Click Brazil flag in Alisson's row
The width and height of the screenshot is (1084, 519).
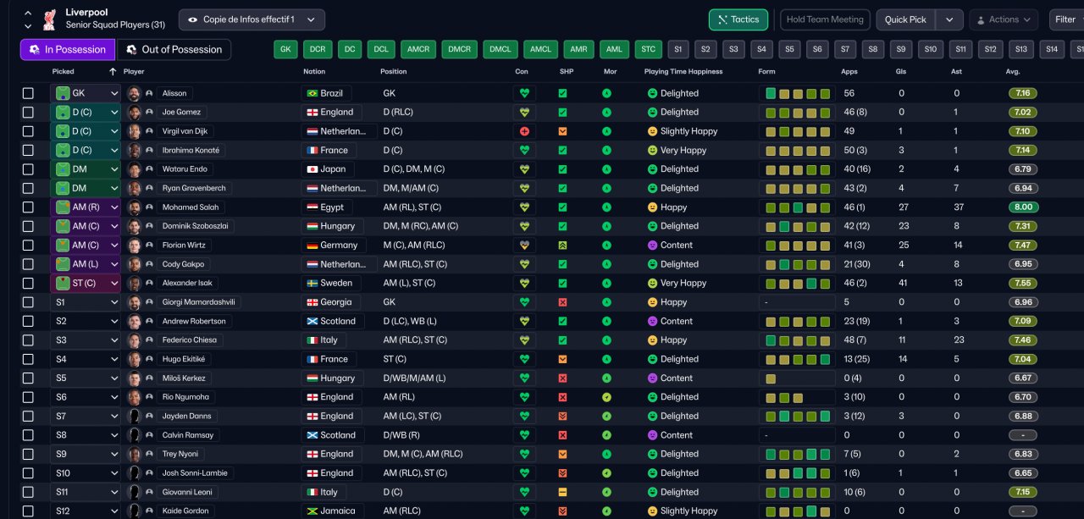(x=312, y=93)
